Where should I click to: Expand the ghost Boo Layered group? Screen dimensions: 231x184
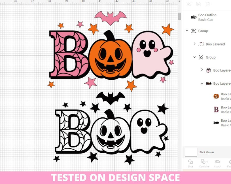tap(202, 70)
